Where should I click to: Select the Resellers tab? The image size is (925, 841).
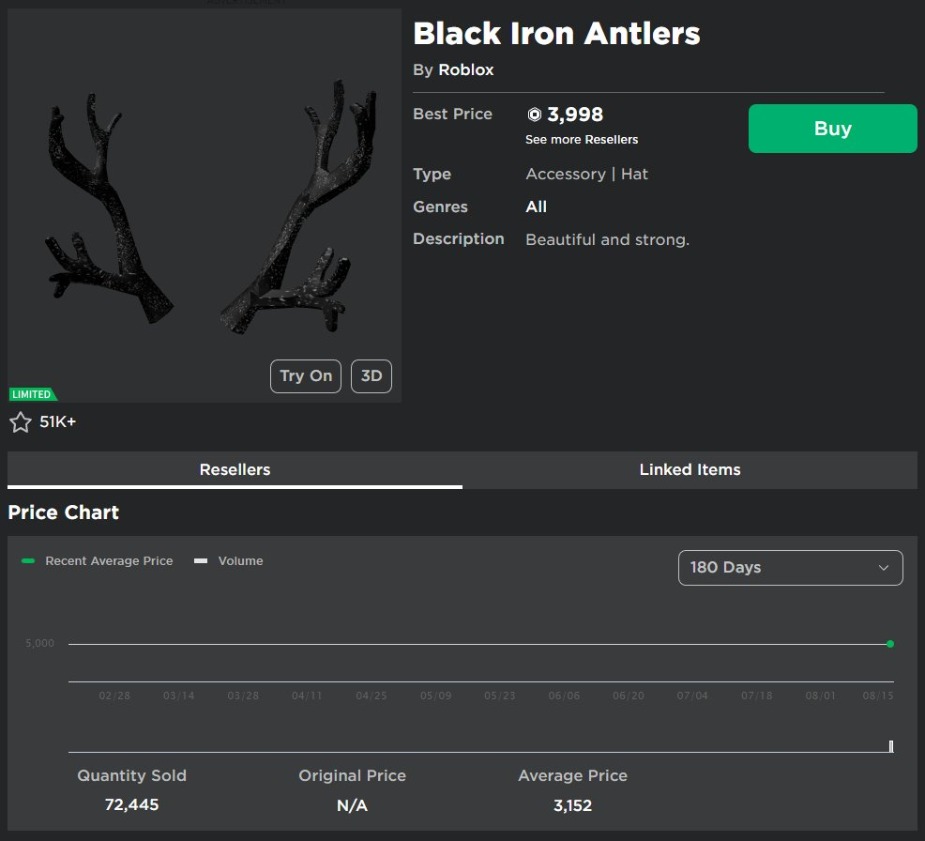pyautogui.click(x=235, y=470)
